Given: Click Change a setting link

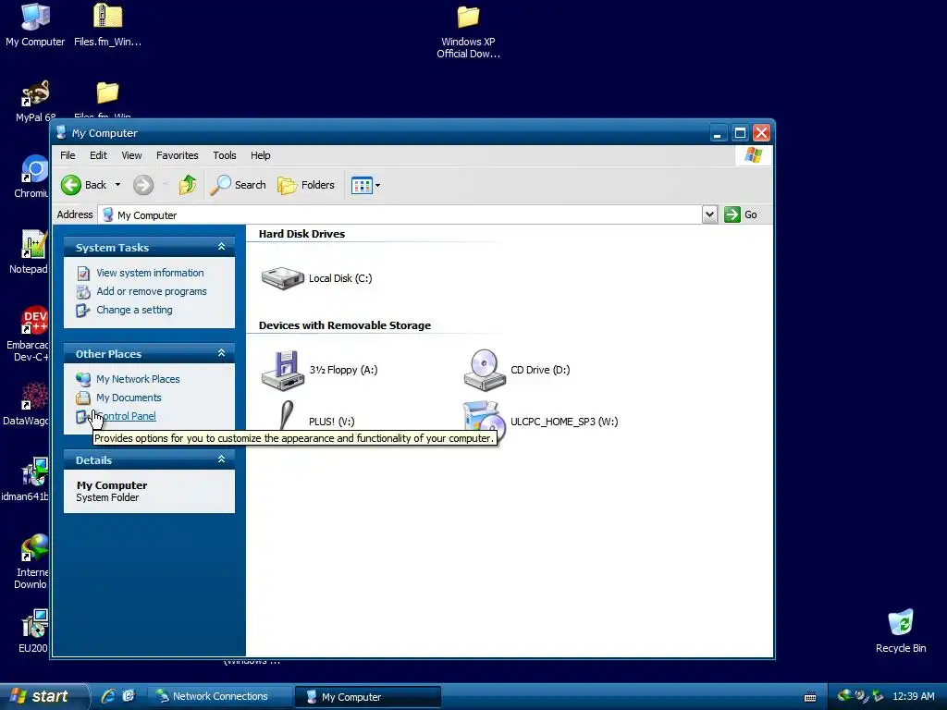Looking at the screenshot, I should click(134, 310).
